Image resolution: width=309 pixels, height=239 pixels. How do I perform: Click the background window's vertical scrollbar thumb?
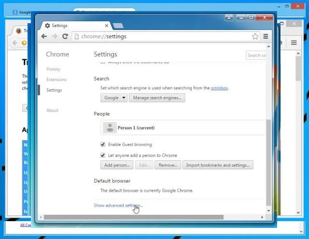point(298,69)
